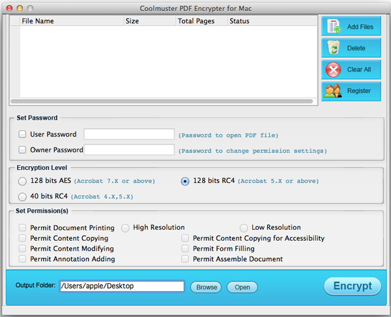Check Permit Document Printing
Screen dimensions: 391x317
(x=22, y=228)
